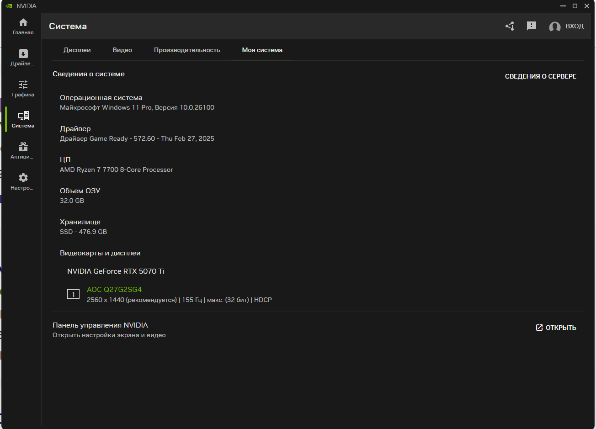Screen dimensions: 596x429
Task: Click Открыть настройки экрана и видео text
Action: [109, 335]
